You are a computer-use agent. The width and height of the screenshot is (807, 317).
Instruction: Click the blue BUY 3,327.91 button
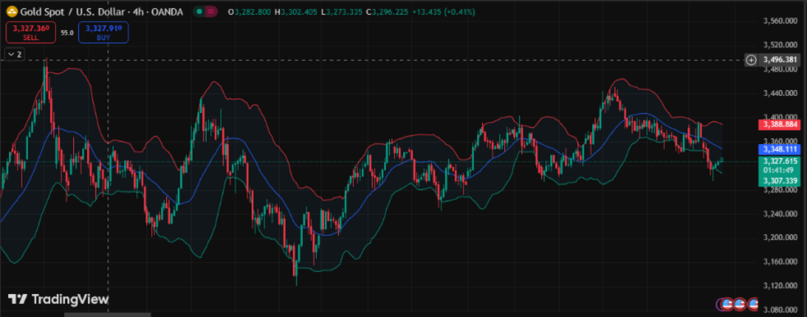click(103, 32)
